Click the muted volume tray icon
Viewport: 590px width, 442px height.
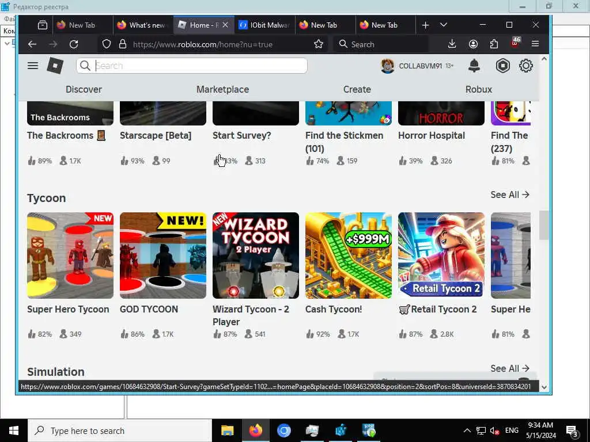point(494,430)
